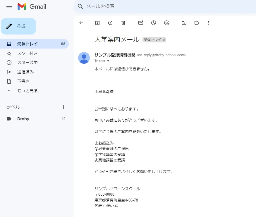Open the 受信トレイ inbox folder
Image resolution: width=256 pixels, height=217 pixels.
[x=27, y=44]
